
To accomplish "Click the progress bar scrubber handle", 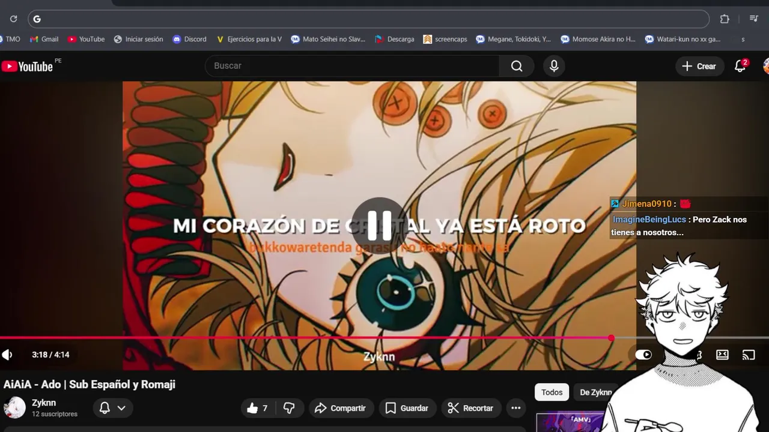I will [611, 338].
